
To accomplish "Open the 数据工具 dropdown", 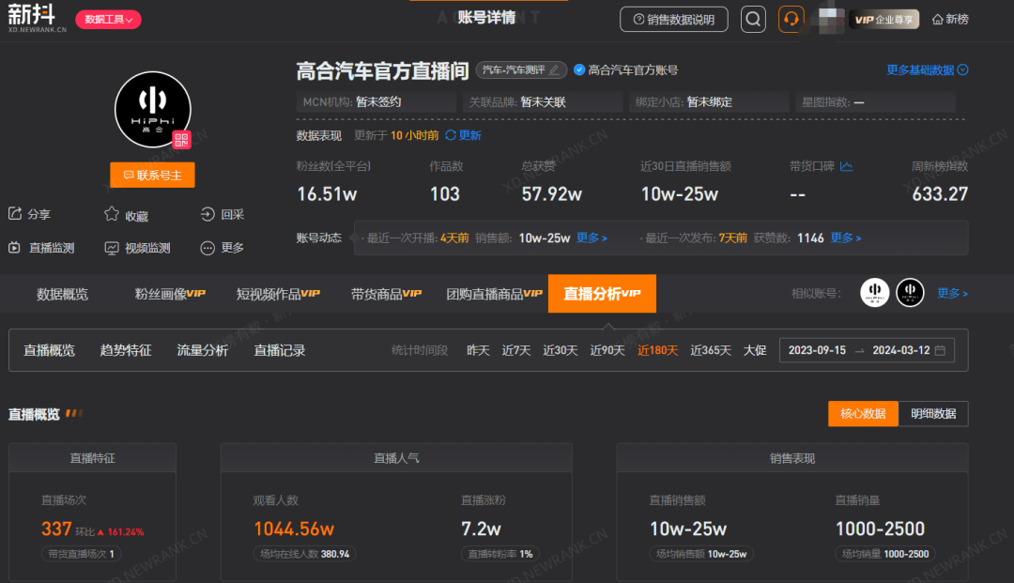I will pyautogui.click(x=108, y=19).
